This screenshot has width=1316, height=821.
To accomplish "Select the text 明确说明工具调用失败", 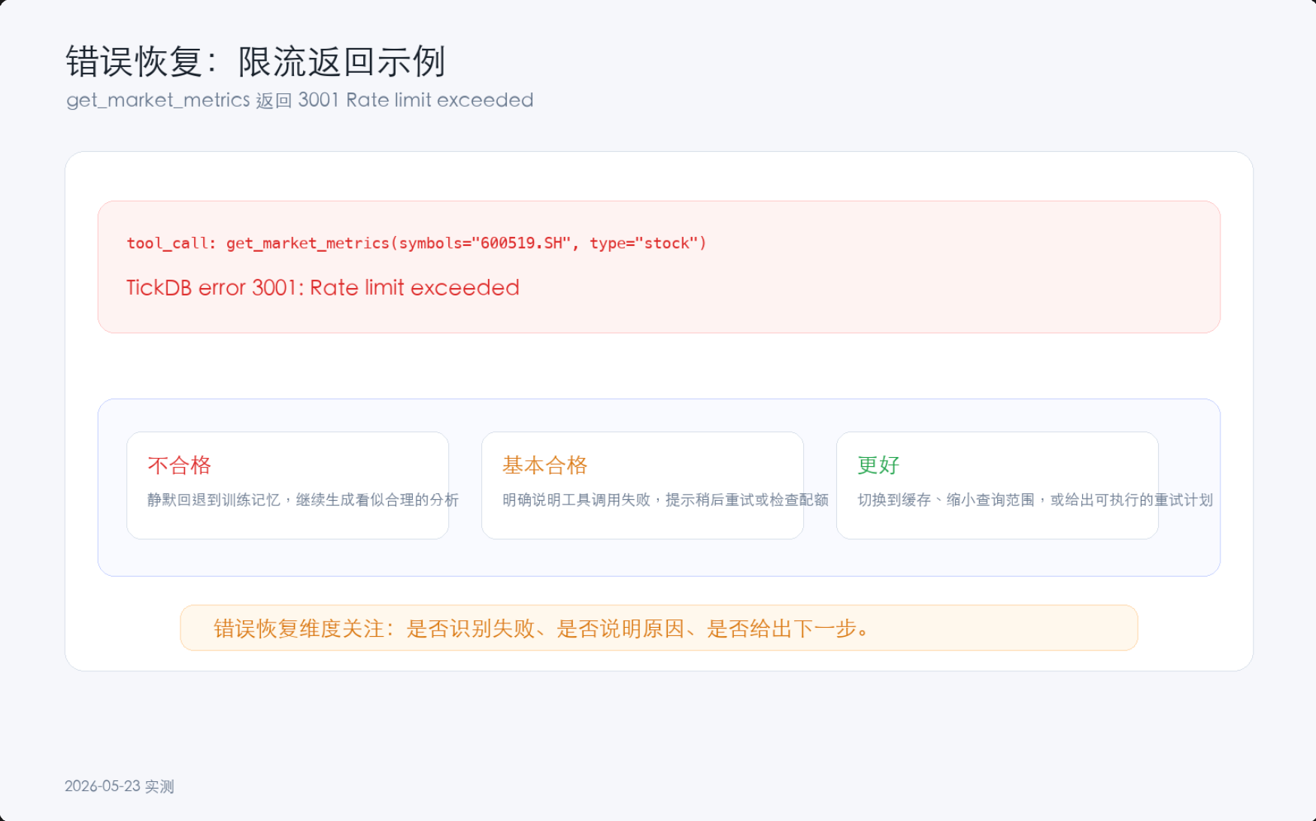I will (x=576, y=500).
